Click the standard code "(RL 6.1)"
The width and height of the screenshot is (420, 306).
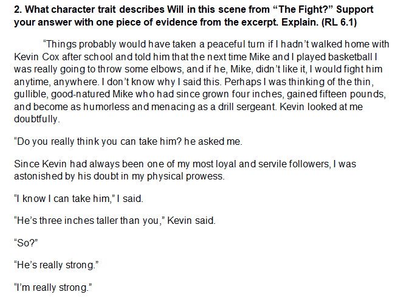339,23
